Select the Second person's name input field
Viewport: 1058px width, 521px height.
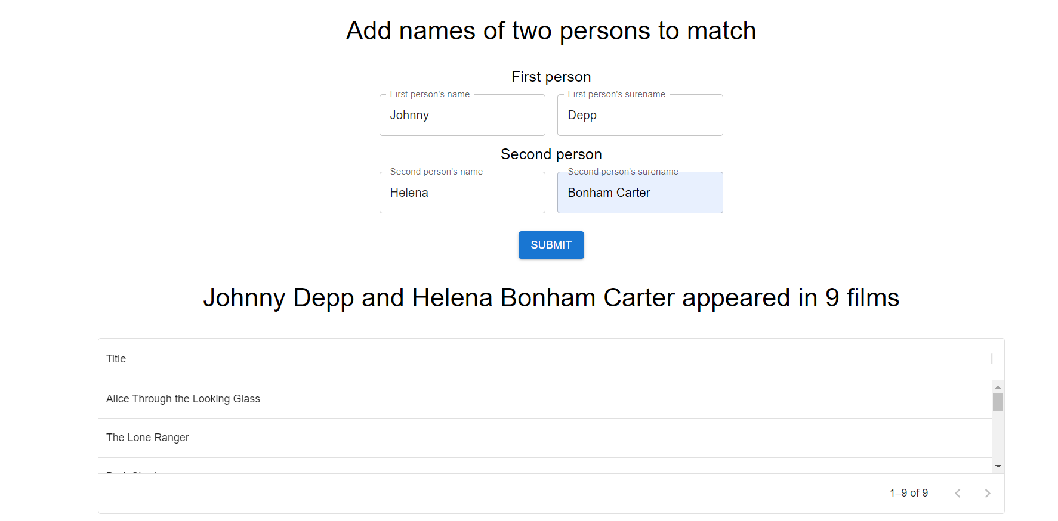click(462, 193)
